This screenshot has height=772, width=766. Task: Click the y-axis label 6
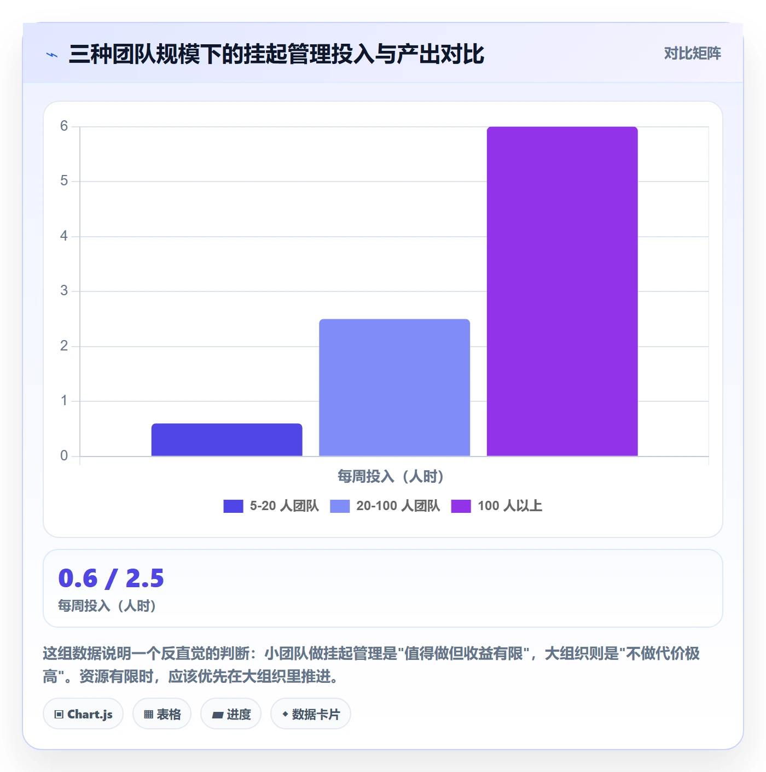64,126
